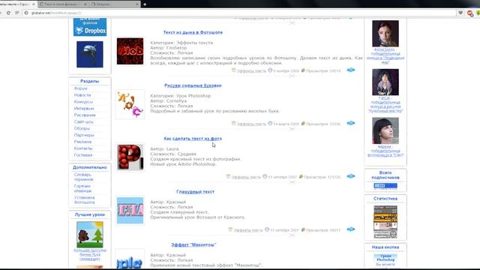Screen dimensions: 480x270
Task: Click the colorful funny letters thumbnail
Action: point(130,104)
